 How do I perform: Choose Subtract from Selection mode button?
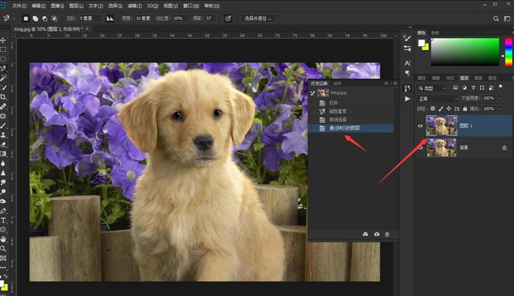coord(45,18)
